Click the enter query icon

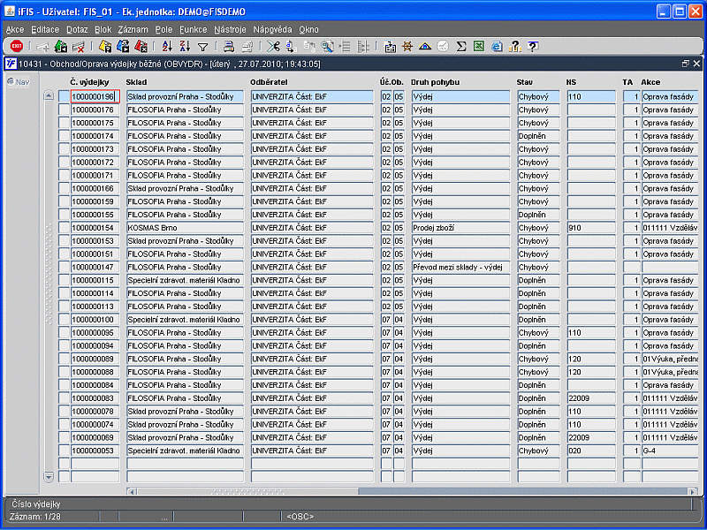tap(105, 46)
